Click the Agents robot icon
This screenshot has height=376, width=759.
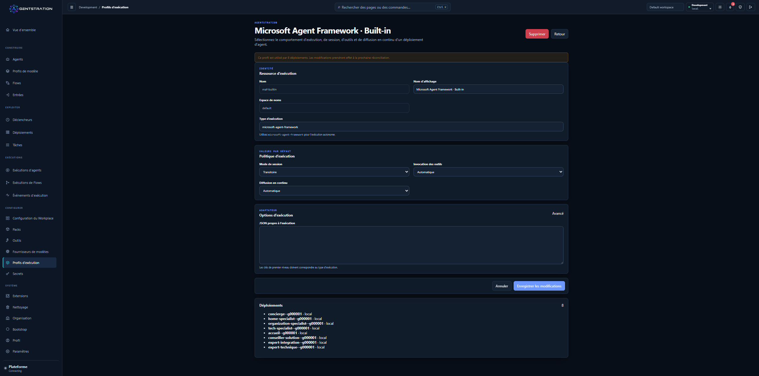tap(8, 59)
